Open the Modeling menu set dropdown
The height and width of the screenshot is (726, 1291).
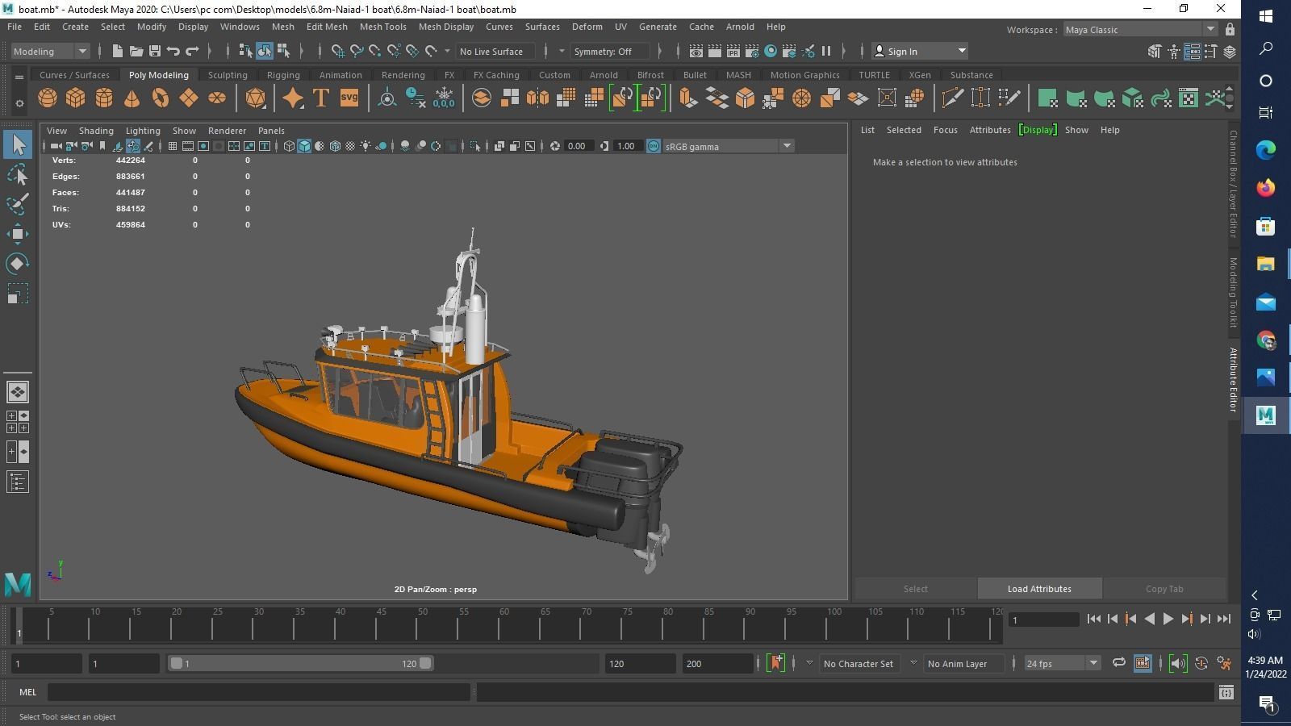50,51
